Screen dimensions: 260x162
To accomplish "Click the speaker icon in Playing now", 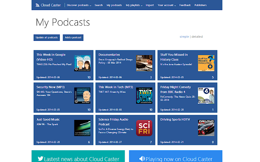I will (141, 158).
